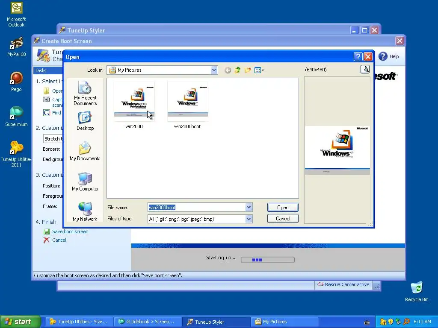Image resolution: width=438 pixels, height=328 pixels.
Task: Open Supermium desktop icon
Action: coord(16,117)
